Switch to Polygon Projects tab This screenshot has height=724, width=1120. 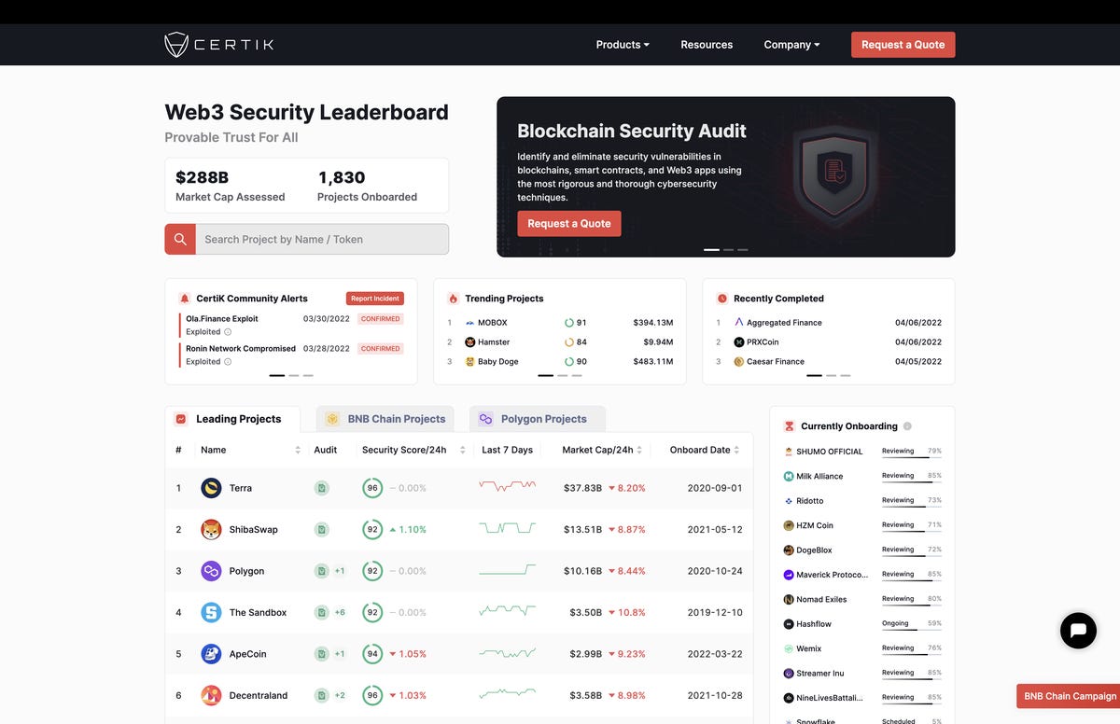(538, 419)
